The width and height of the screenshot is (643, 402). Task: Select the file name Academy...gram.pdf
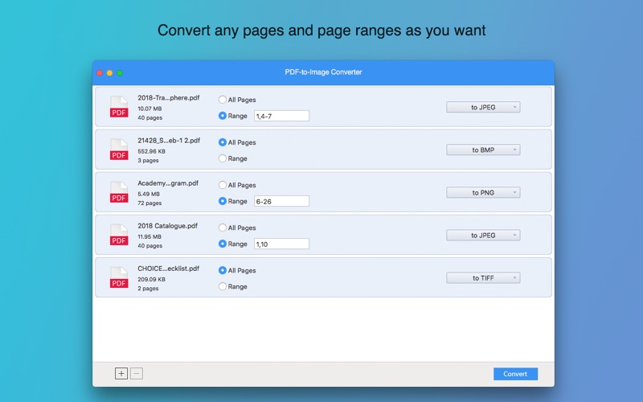(x=168, y=183)
